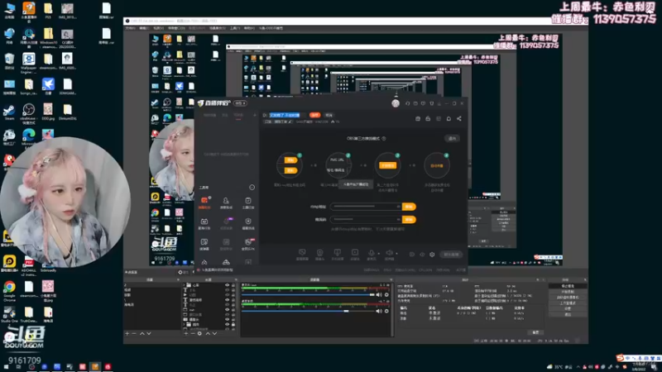Viewport: 662px width, 372px height.
Task: Open user avatar in Douyu companion title bar
Action: (396, 103)
